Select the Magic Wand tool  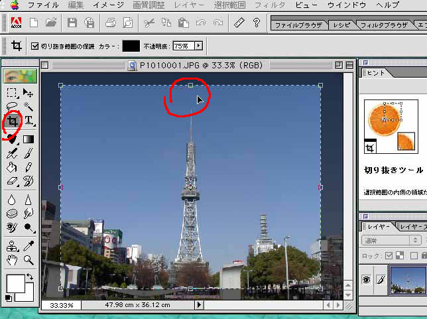29,107
